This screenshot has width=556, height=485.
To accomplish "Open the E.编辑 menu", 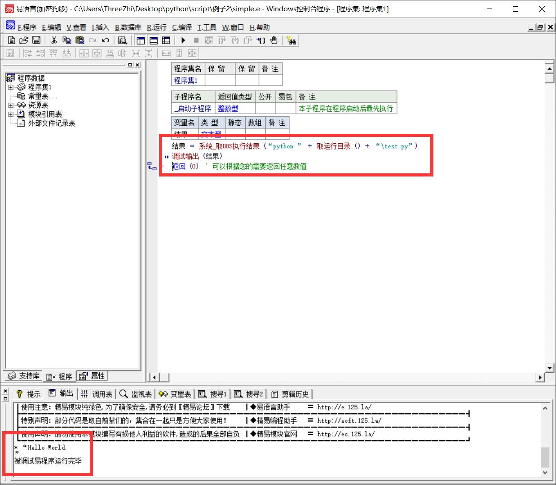I will coord(51,27).
